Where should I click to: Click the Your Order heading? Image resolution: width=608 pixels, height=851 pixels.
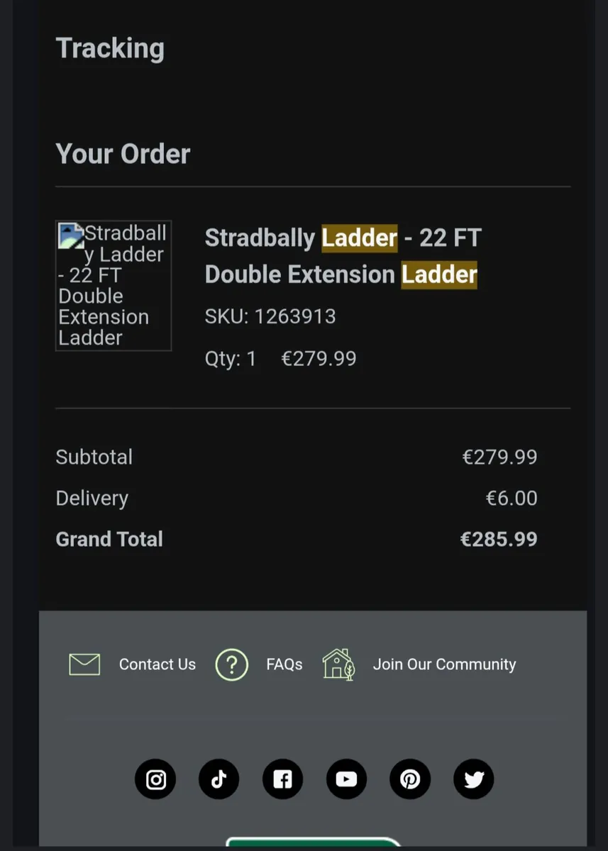(x=123, y=154)
